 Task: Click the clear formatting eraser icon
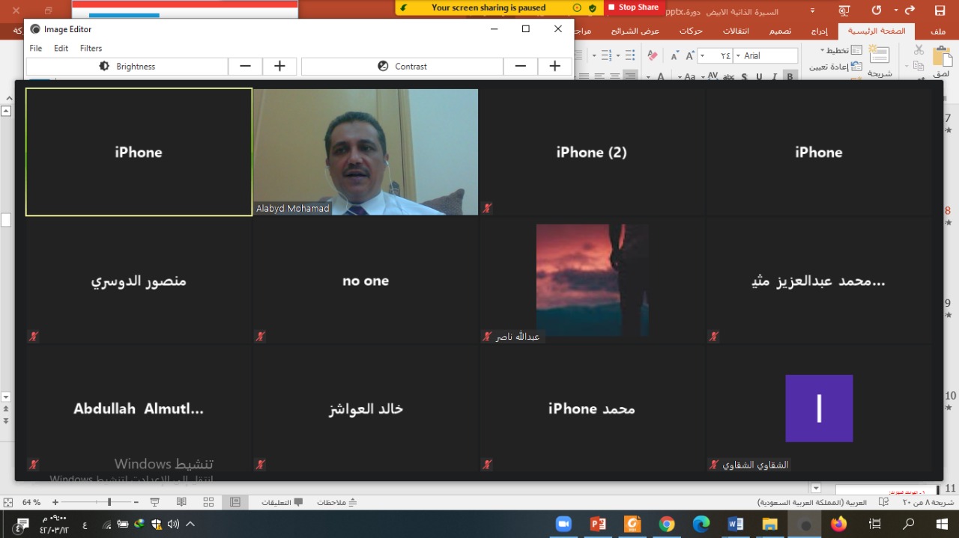click(x=652, y=56)
